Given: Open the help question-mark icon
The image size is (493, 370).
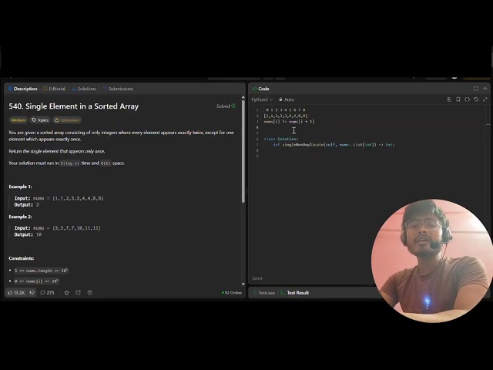Looking at the screenshot, I should (x=90, y=293).
